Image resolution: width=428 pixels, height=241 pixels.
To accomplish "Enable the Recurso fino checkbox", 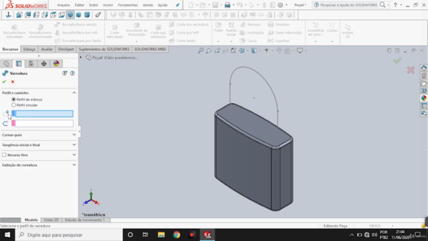I will tap(4, 155).
